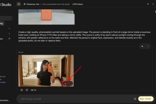Give the response a thumbs up
Viewport: 156px width, 104px height.
(22, 90)
